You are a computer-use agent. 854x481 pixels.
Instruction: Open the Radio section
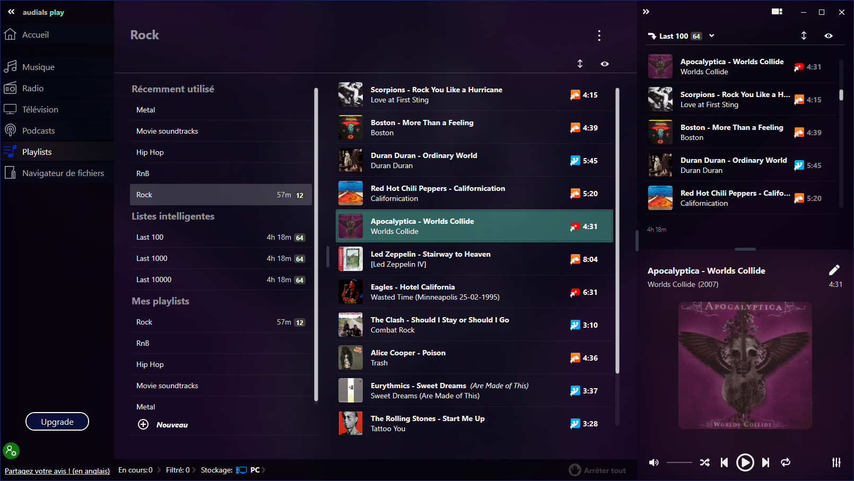click(x=33, y=89)
